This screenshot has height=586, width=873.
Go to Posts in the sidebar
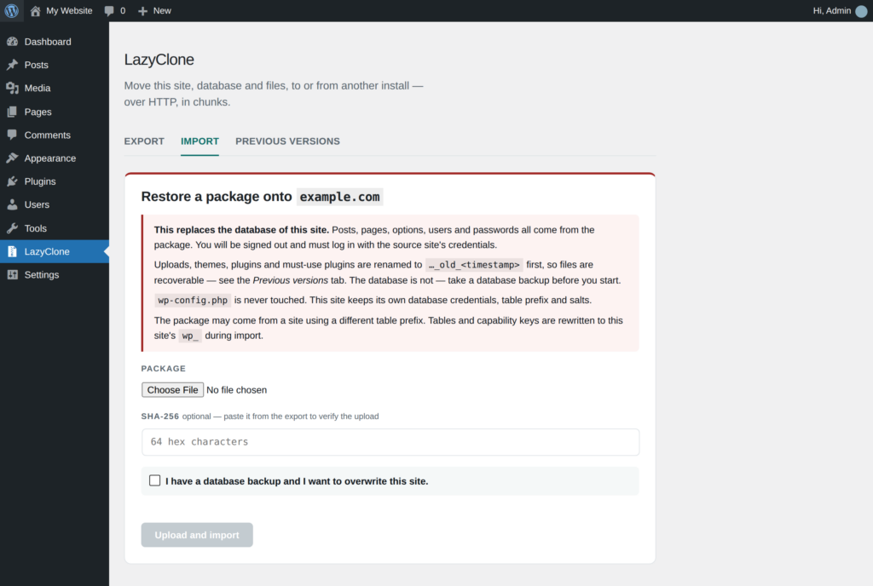pyautogui.click(x=55, y=65)
